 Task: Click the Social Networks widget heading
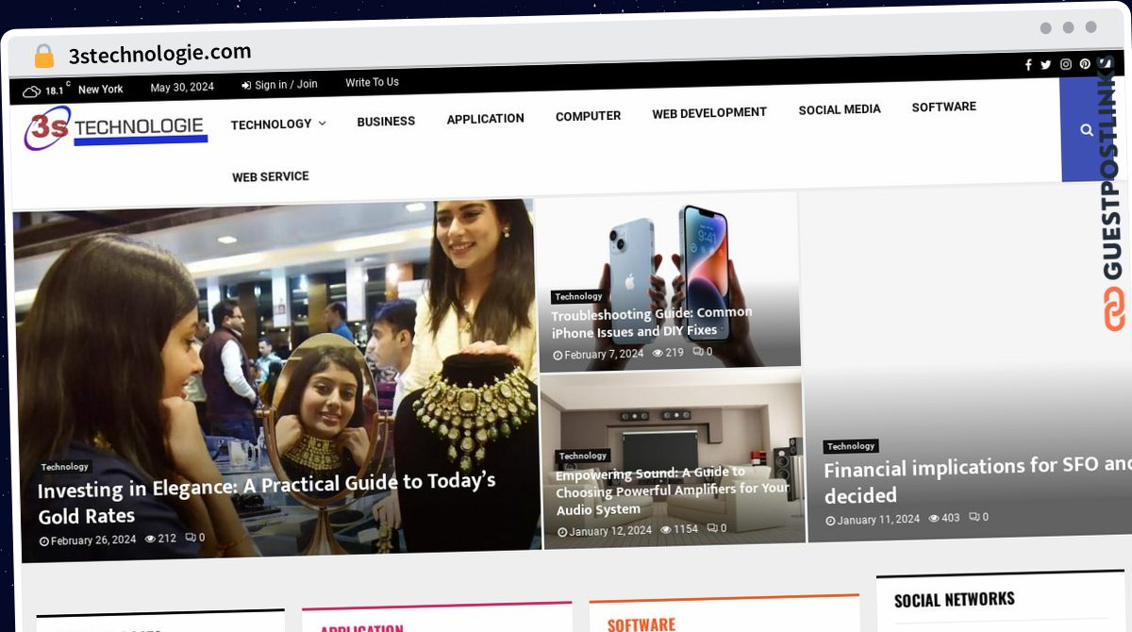(x=955, y=600)
